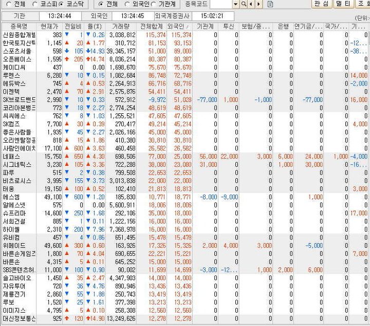This screenshot has height=326, width=370.
Task: Select the 서희건설 stock name
Action: coord(14,221)
